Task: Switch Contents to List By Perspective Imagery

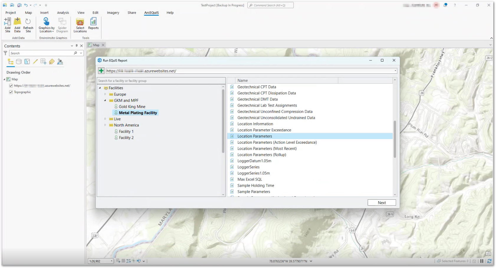Action: click(60, 62)
